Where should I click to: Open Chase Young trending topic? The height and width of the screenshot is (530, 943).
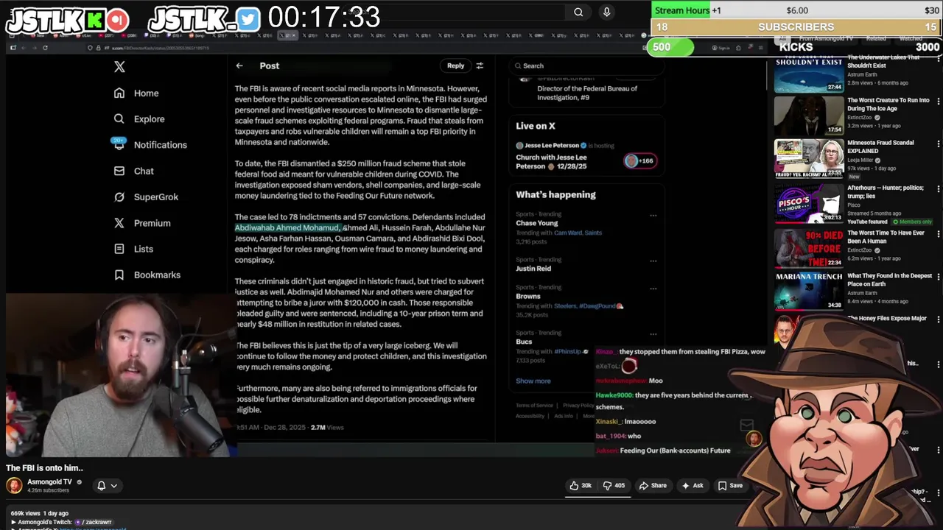coord(537,223)
